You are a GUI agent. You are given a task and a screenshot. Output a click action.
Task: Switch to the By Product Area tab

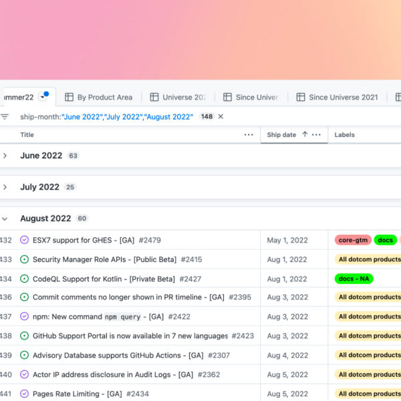point(98,97)
